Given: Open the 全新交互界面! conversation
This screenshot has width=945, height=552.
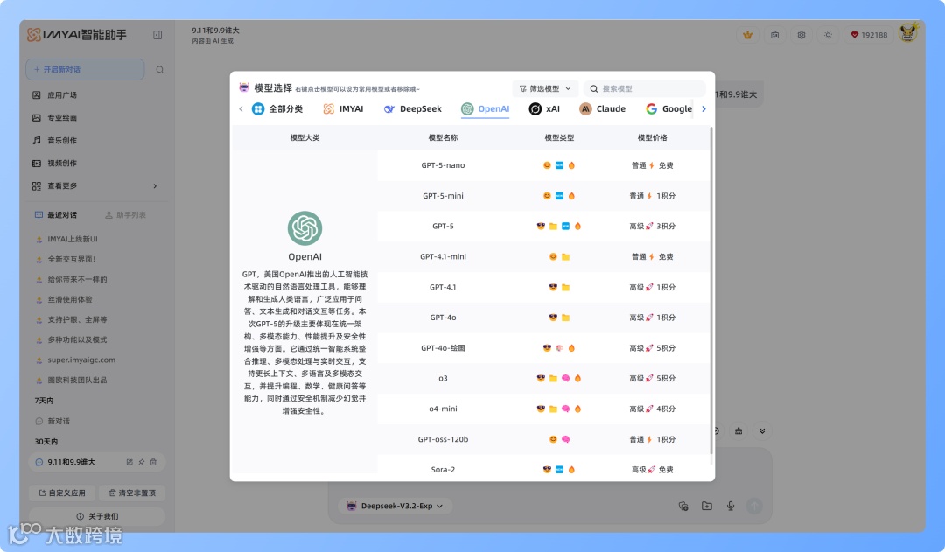Looking at the screenshot, I should [71, 259].
